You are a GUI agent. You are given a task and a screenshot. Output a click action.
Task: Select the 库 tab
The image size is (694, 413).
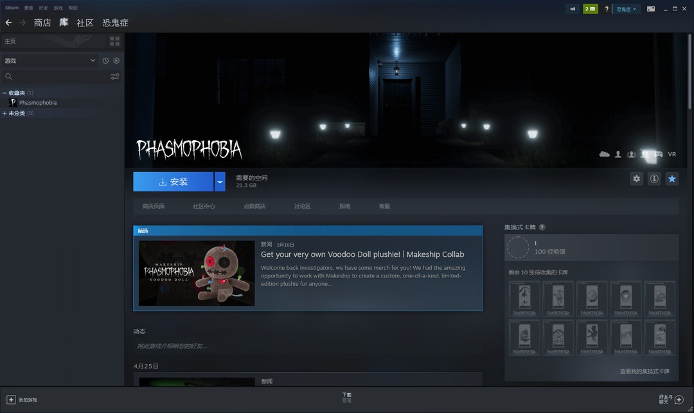click(x=64, y=22)
